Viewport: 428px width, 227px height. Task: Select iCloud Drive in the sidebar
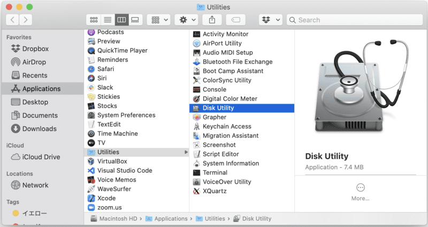(41, 157)
